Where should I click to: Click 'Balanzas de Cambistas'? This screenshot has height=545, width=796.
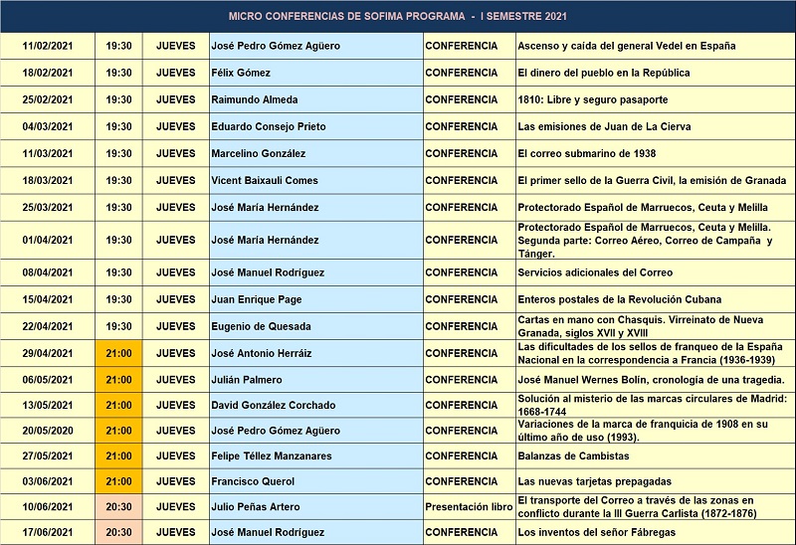click(x=574, y=455)
